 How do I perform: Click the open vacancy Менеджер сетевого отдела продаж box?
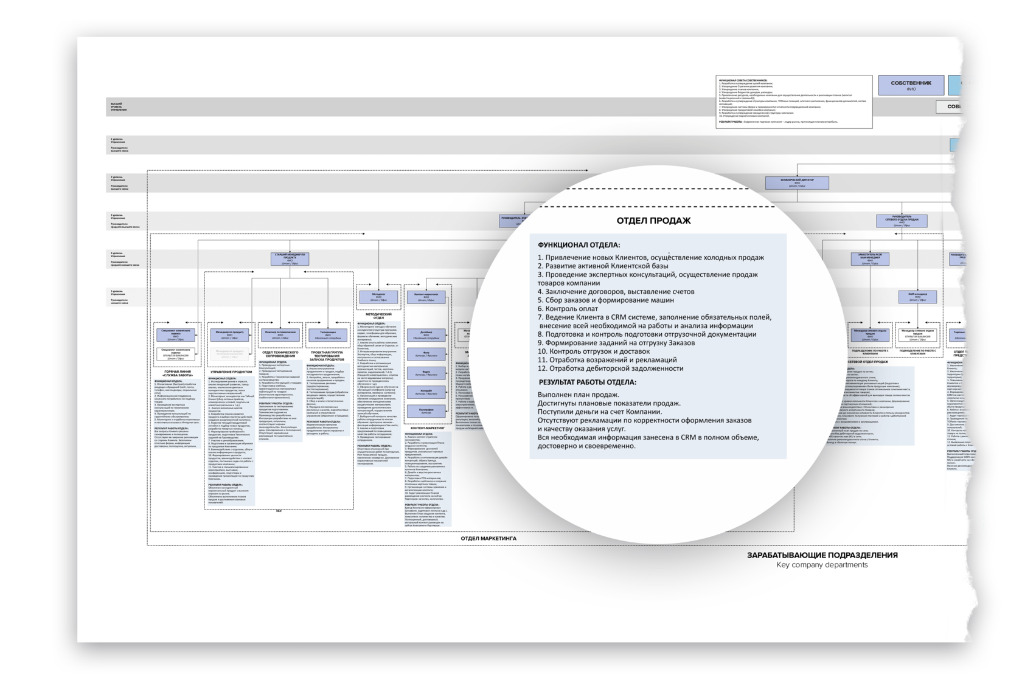point(917,335)
